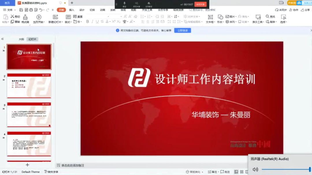
Task: Click the Save icon in quick toolbar
Action: pyautogui.click(x=21, y=10)
